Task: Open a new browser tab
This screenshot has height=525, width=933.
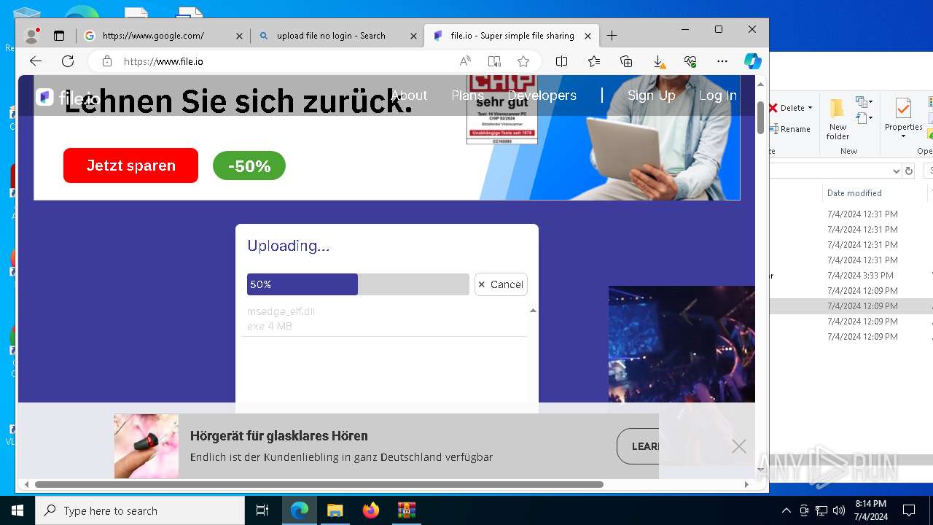Action: point(612,35)
